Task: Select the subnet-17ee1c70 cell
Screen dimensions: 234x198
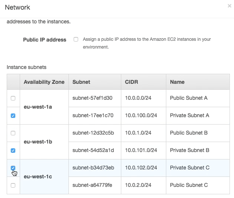Action: pos(93,115)
